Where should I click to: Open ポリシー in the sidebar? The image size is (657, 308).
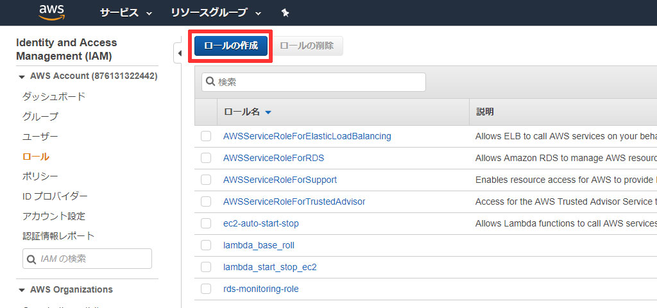point(40,176)
